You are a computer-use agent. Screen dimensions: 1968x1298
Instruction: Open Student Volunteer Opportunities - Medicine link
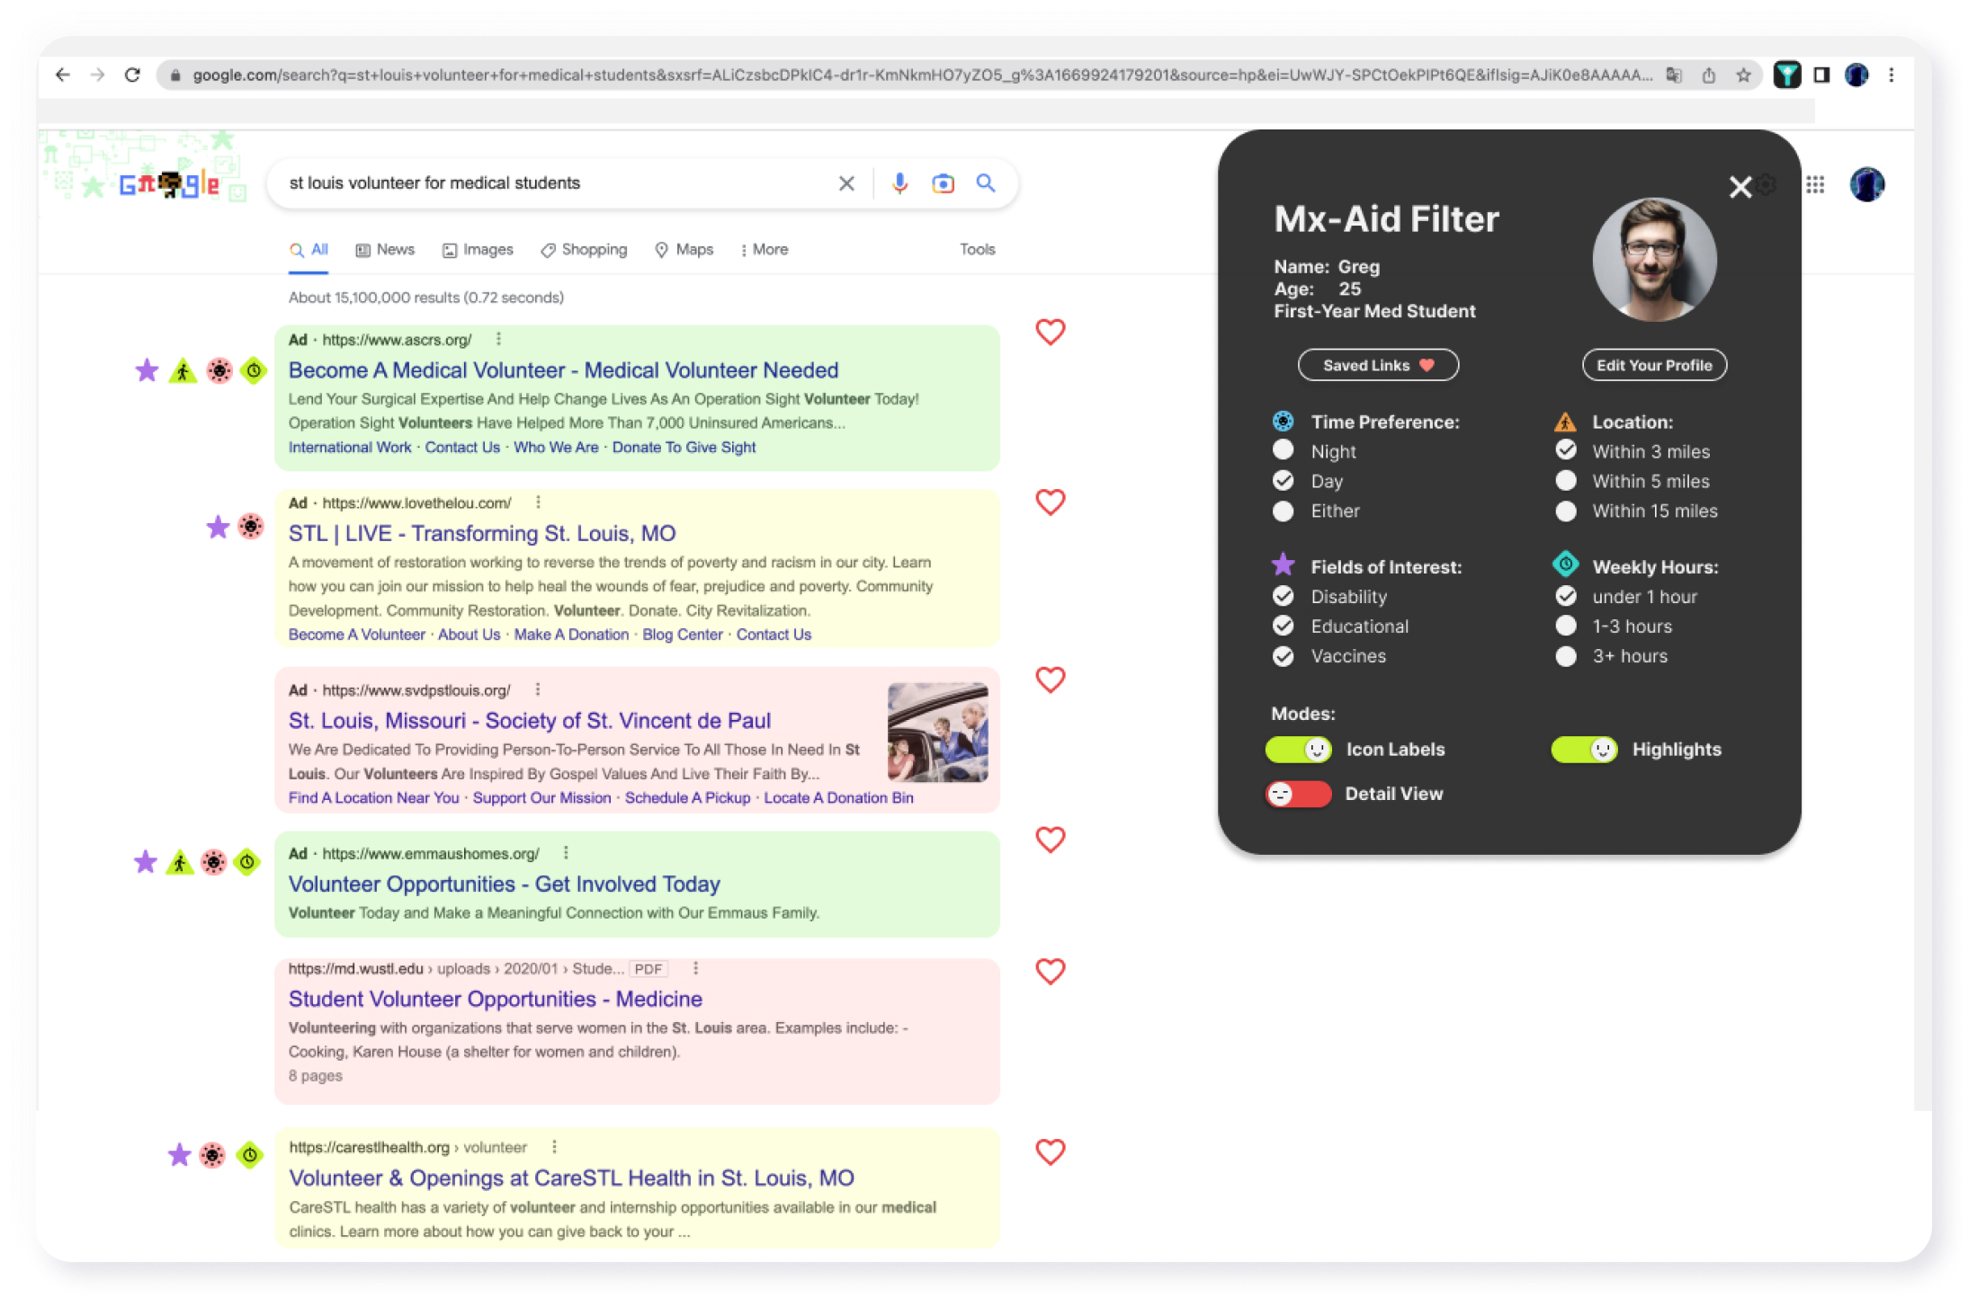(496, 1000)
